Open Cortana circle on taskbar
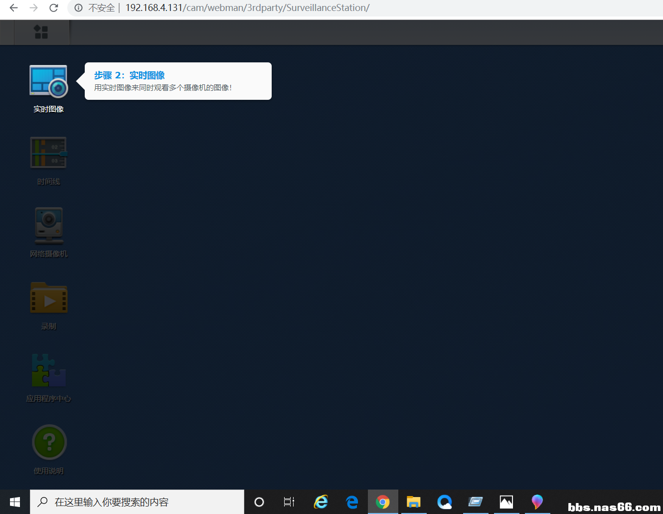The width and height of the screenshot is (663, 514). tap(259, 502)
